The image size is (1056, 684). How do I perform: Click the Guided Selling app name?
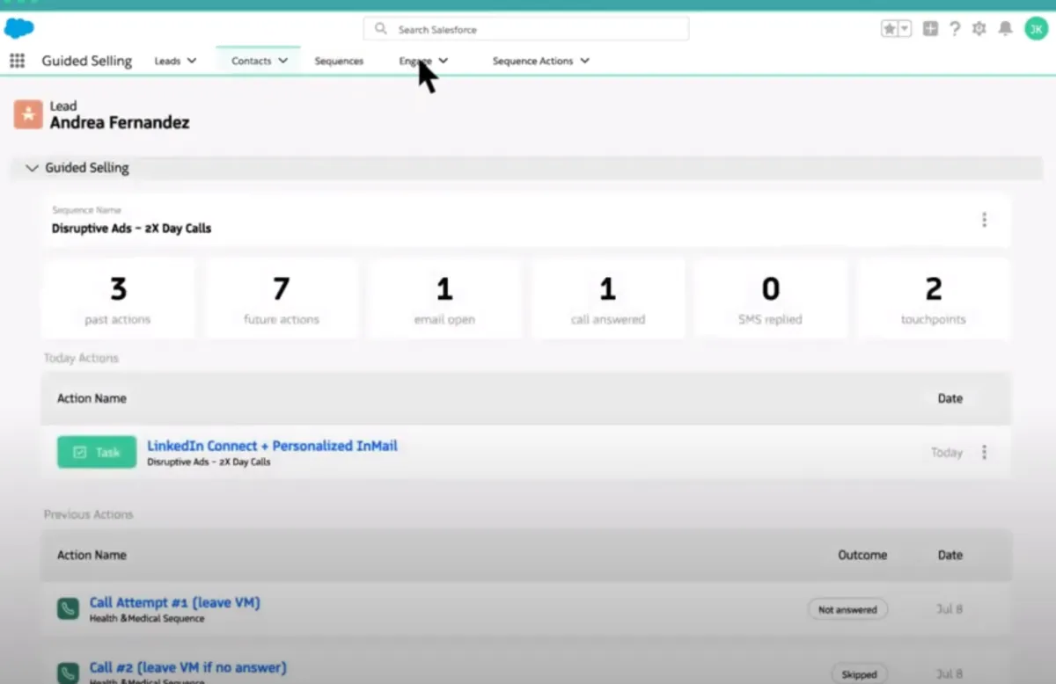[x=86, y=61]
